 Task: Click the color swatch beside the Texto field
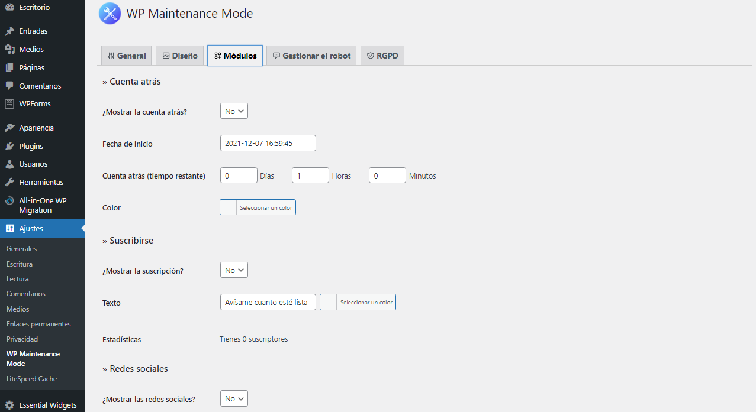(x=328, y=301)
